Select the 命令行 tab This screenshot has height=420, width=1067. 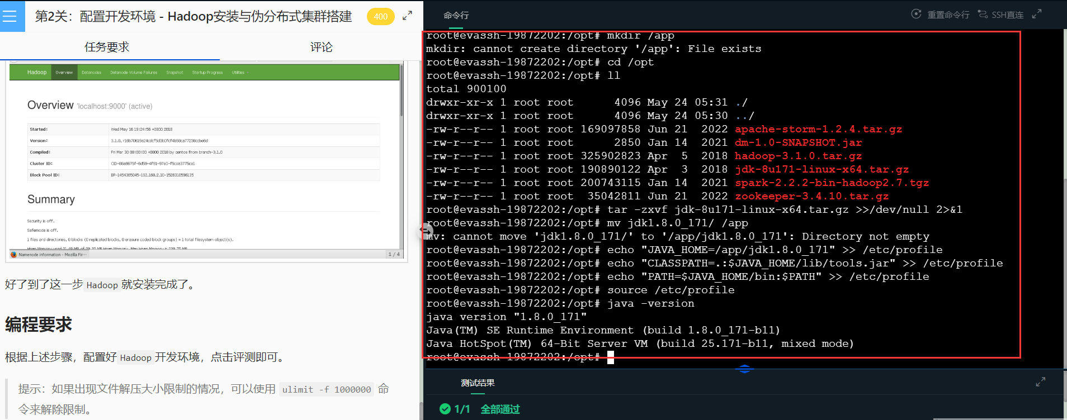coord(456,16)
